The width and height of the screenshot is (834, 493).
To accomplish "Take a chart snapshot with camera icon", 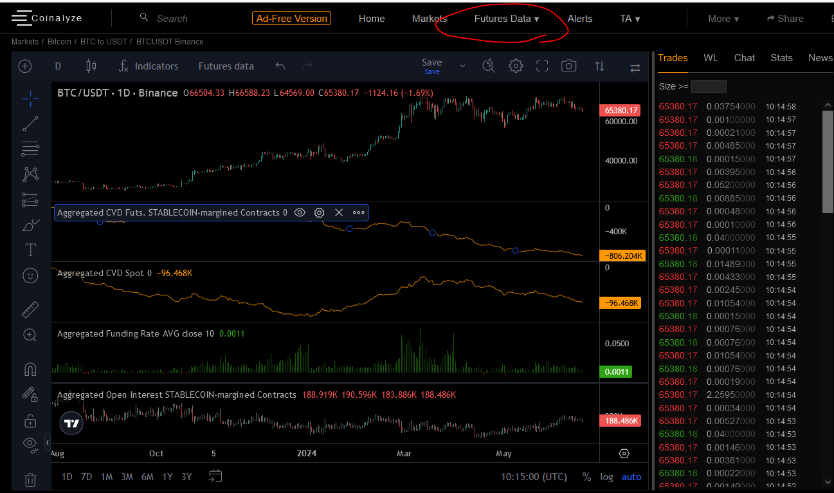I will tap(568, 66).
